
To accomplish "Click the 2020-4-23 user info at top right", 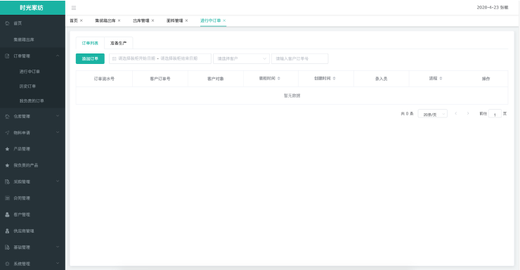I will pos(492,7).
